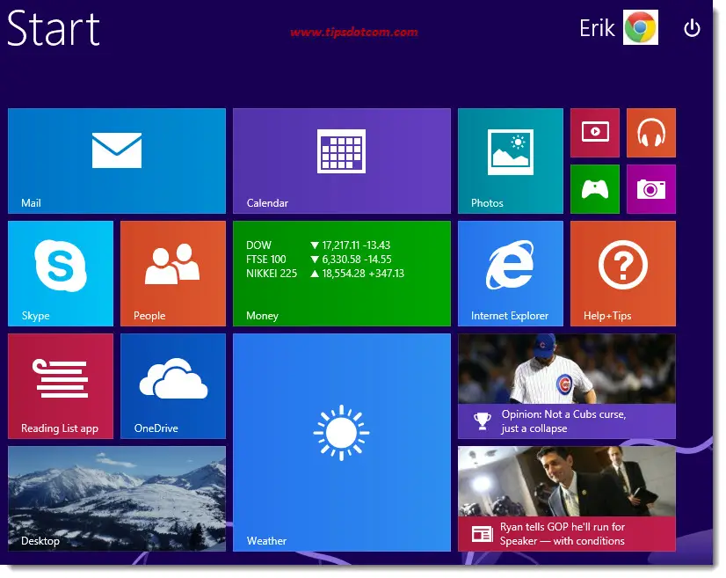The width and height of the screenshot is (726, 578).
Task: Launch Skype from its tile
Action: click(x=61, y=274)
